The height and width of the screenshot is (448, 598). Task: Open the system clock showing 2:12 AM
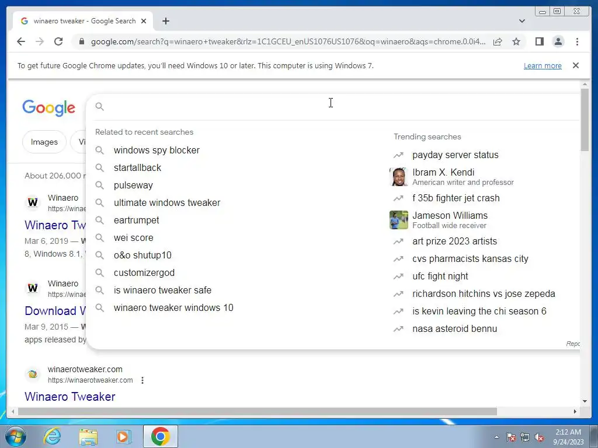568,437
